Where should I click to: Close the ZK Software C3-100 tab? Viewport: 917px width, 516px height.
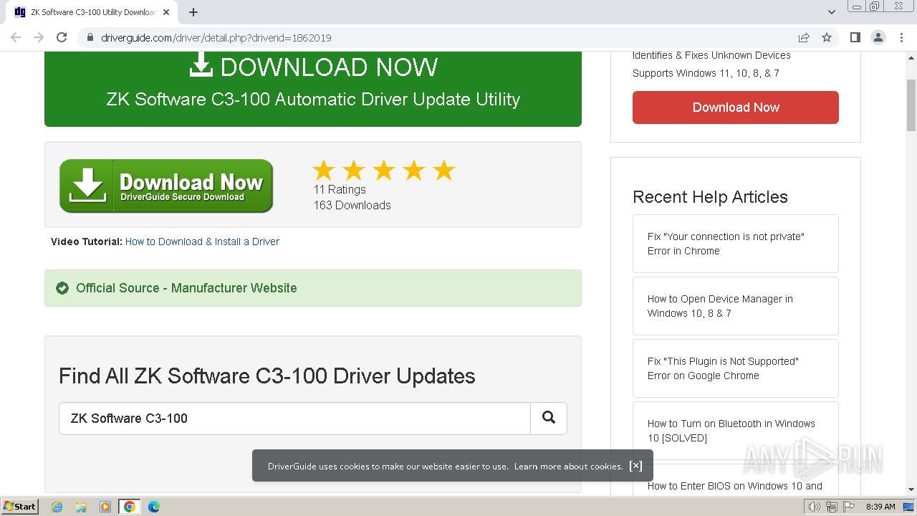click(166, 12)
